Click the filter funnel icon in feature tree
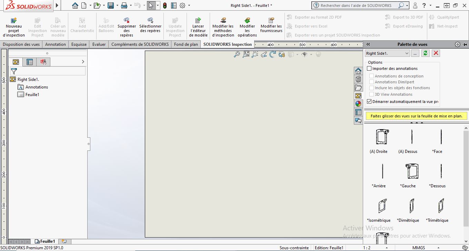 [x=14, y=71]
